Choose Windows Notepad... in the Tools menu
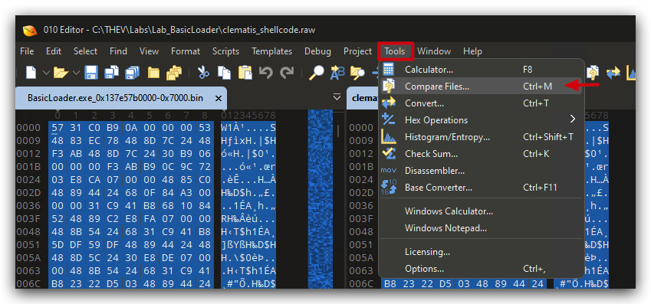This screenshot has height=304, width=651. pos(482,228)
